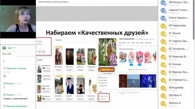Select participant name 02Андреева
Viewport: 195px width, 109px height.
[176, 88]
